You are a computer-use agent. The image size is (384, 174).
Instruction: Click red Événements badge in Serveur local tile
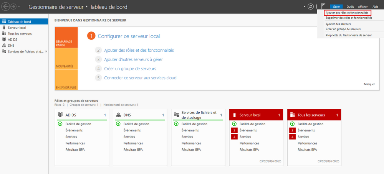pyautogui.click(x=234, y=130)
